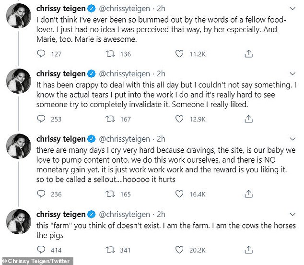The height and width of the screenshot is (265, 304).
Task: Click @chrissyteigen handle on the last tweet
Action: click(124, 214)
